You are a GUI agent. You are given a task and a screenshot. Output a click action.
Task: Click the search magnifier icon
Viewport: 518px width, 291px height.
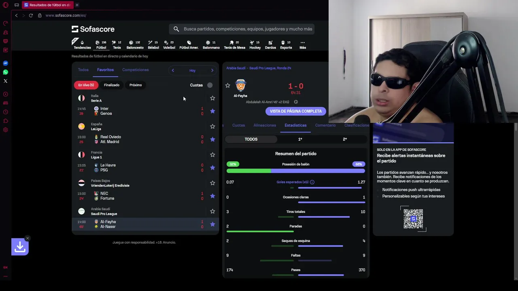pos(176,29)
